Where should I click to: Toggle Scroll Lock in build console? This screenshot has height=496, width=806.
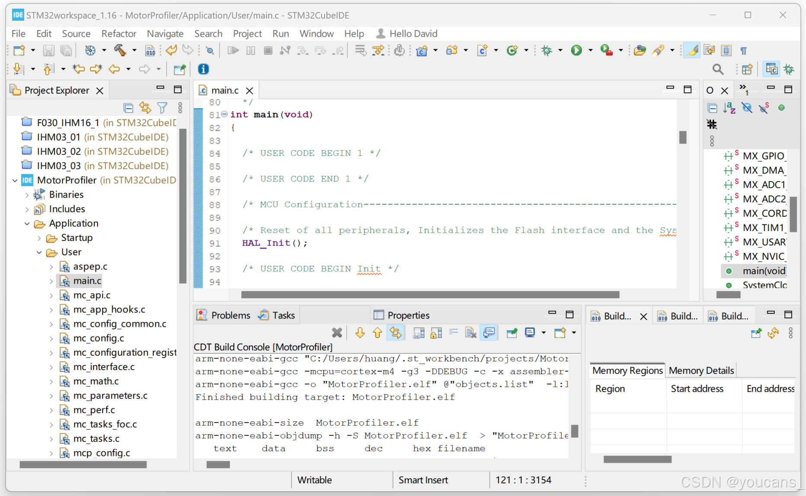click(x=436, y=333)
